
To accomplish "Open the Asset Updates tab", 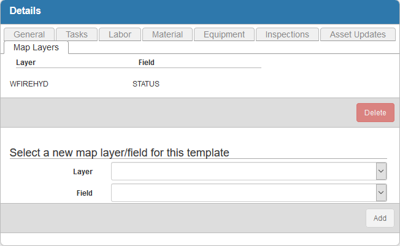I will point(358,34).
